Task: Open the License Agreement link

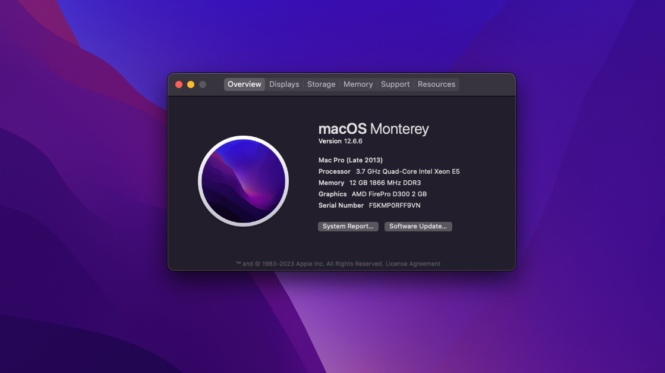Action: pyautogui.click(x=413, y=264)
